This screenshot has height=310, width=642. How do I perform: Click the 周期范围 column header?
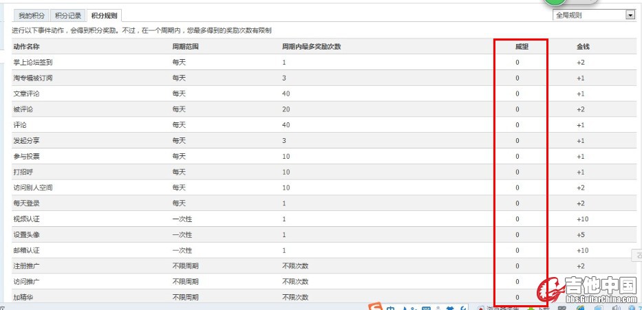[x=185, y=47]
